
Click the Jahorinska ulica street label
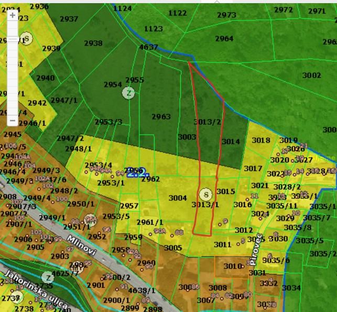37,289
